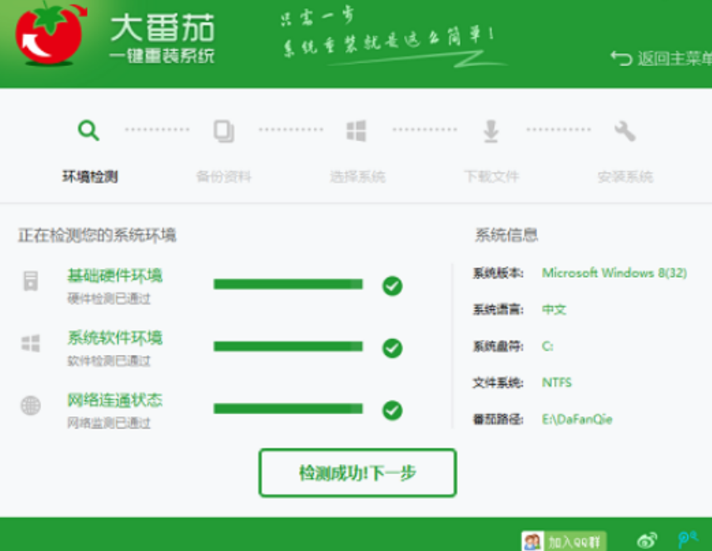
Task: Click the wrench install system step icon
Action: [x=625, y=131]
